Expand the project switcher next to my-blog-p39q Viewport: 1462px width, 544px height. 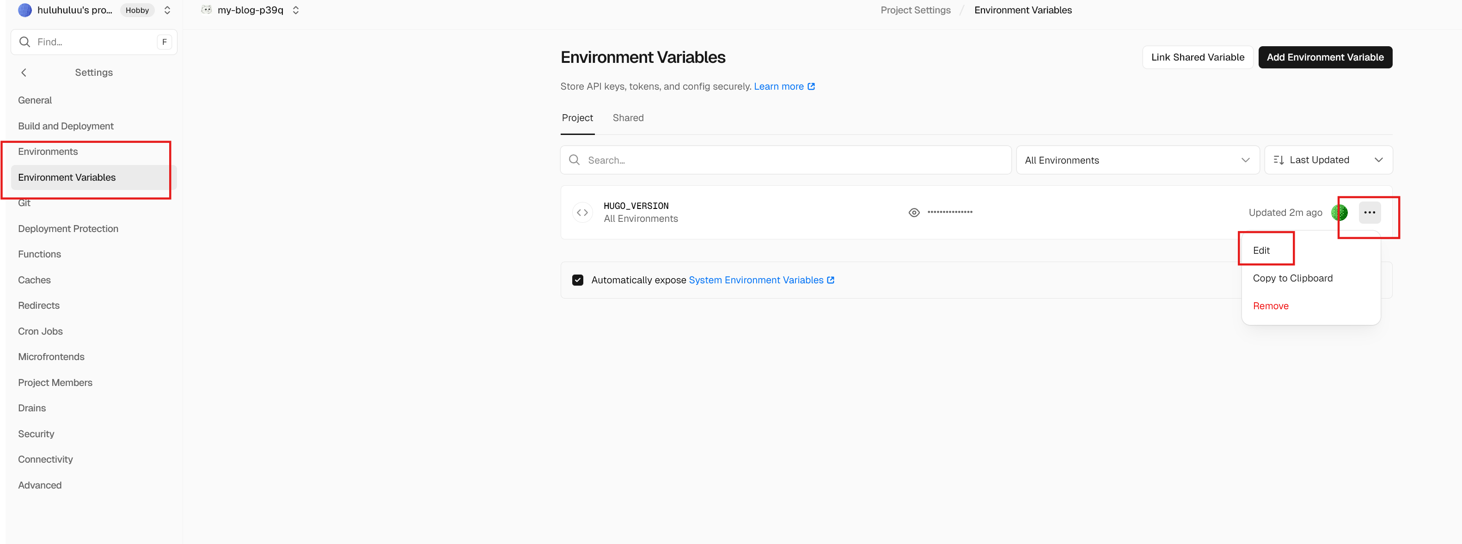click(296, 10)
